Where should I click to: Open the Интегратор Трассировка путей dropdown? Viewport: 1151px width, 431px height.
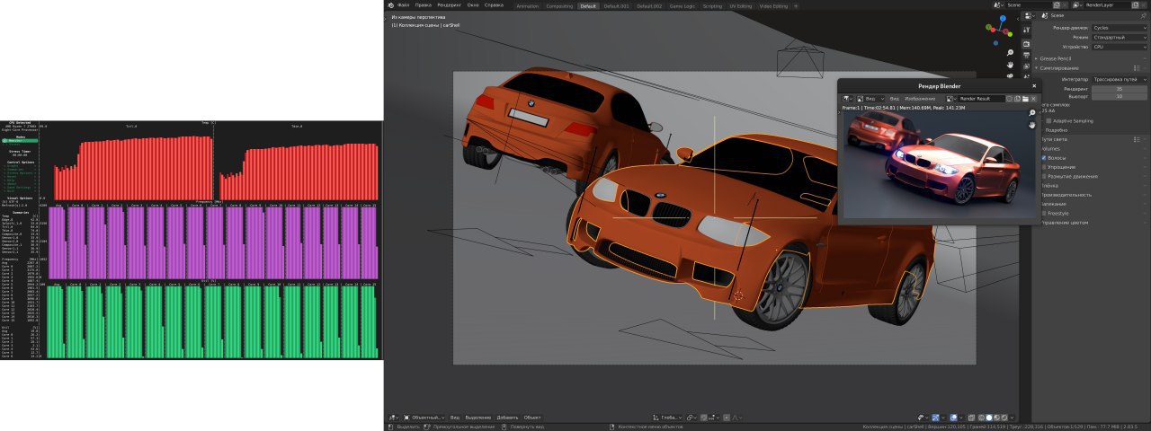click(x=1119, y=79)
